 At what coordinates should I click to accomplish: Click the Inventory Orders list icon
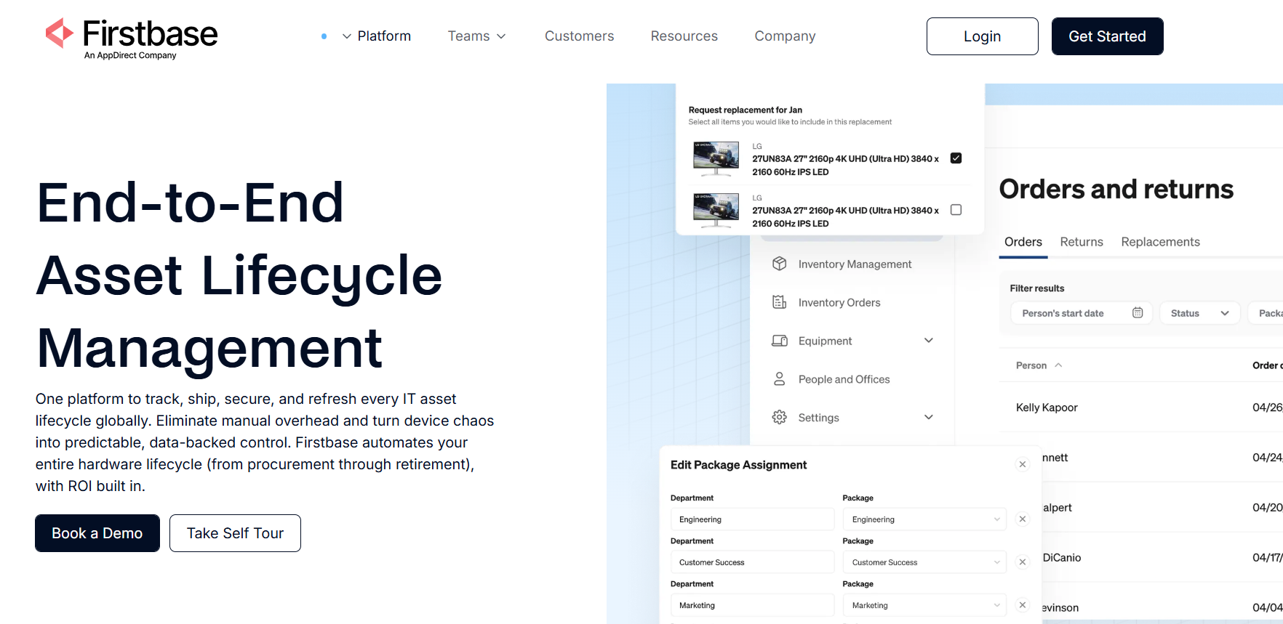tap(779, 302)
